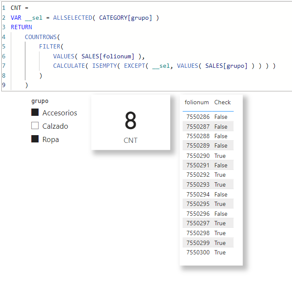Toggle the Accesorios slicer checkbox

point(35,112)
